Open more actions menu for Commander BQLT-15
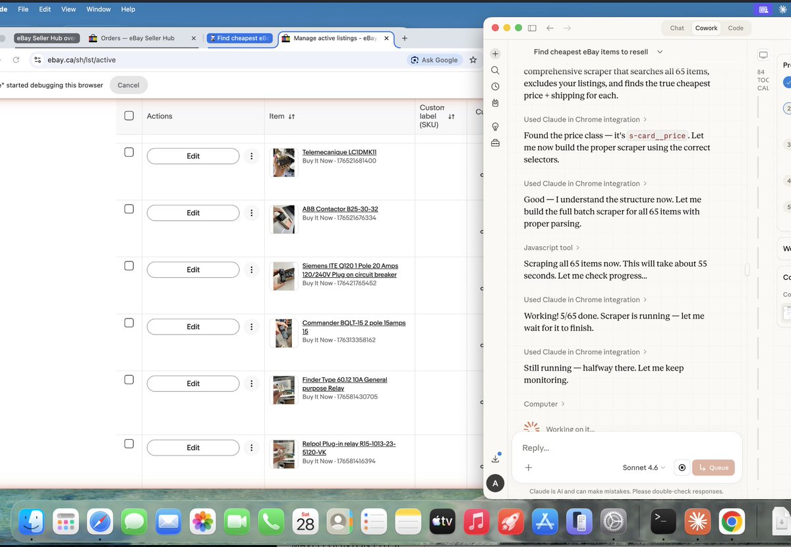This screenshot has height=547, width=791. click(251, 326)
